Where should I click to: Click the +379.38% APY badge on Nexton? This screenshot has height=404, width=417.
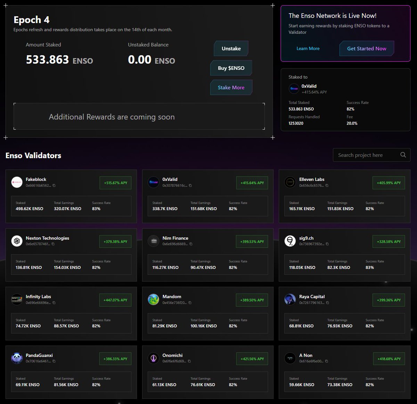pos(115,242)
